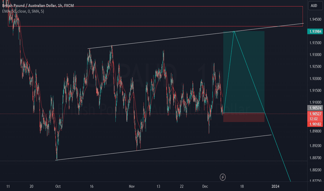Click the 1.92500 price scale value
This screenshot has height=191, width=324.
pos(315,66)
